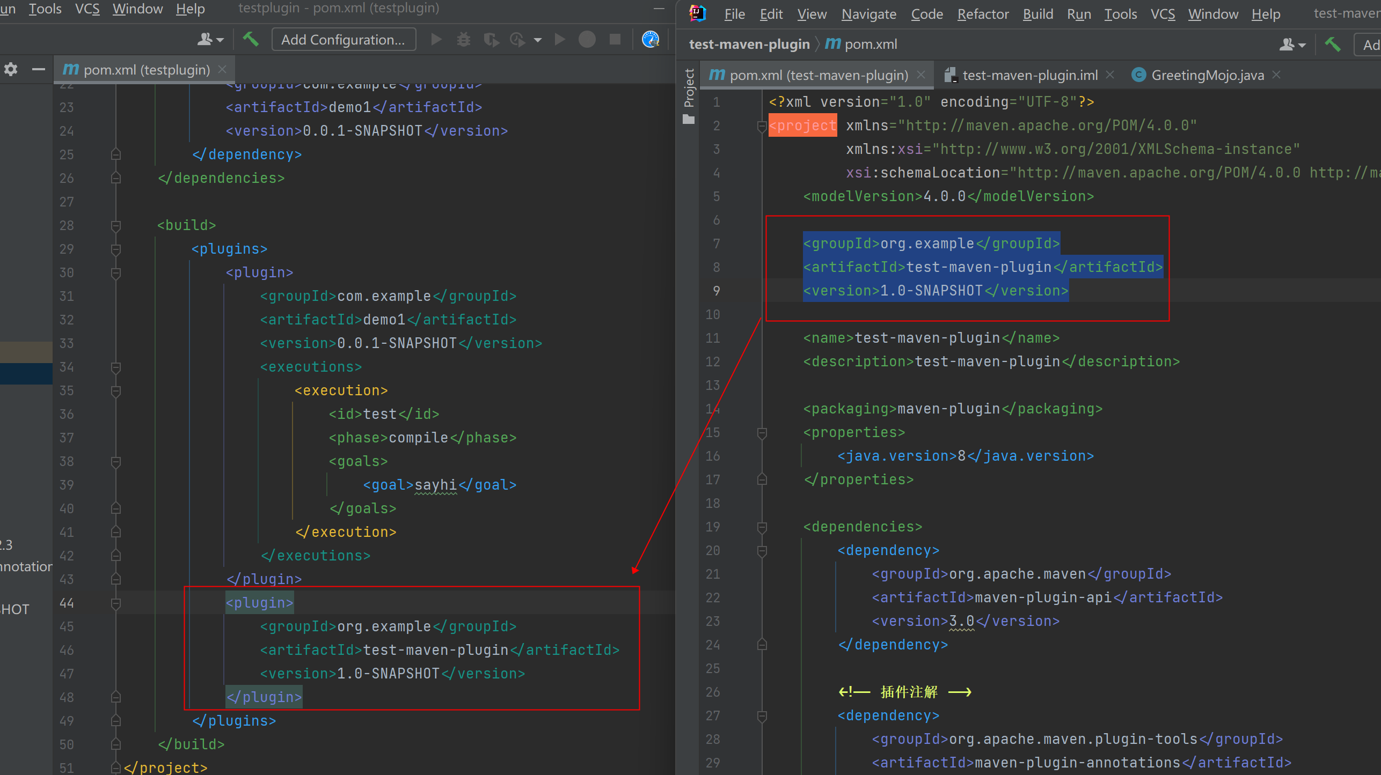
Task: Collapse dependency fold at line 27 in right editor
Action: (x=762, y=716)
